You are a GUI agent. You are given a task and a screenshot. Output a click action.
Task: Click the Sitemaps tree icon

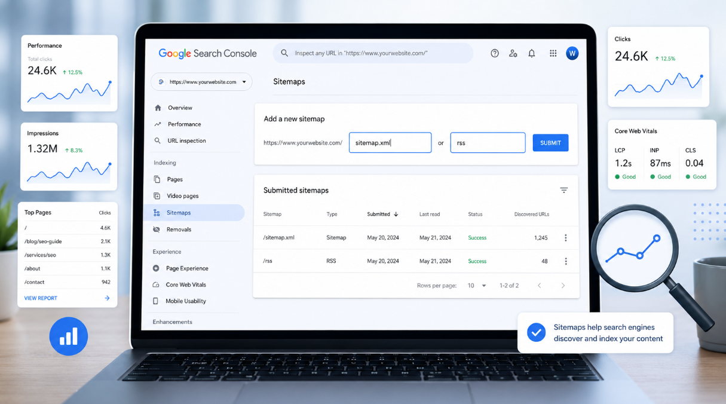point(157,213)
